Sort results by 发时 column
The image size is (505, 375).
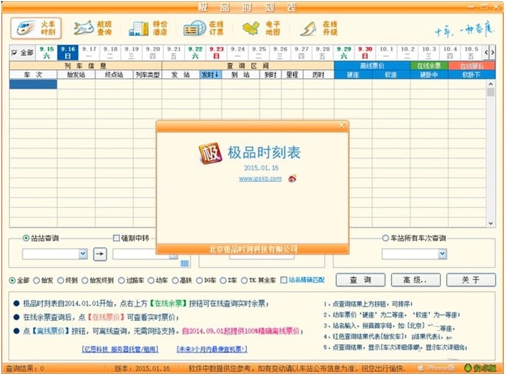point(210,75)
